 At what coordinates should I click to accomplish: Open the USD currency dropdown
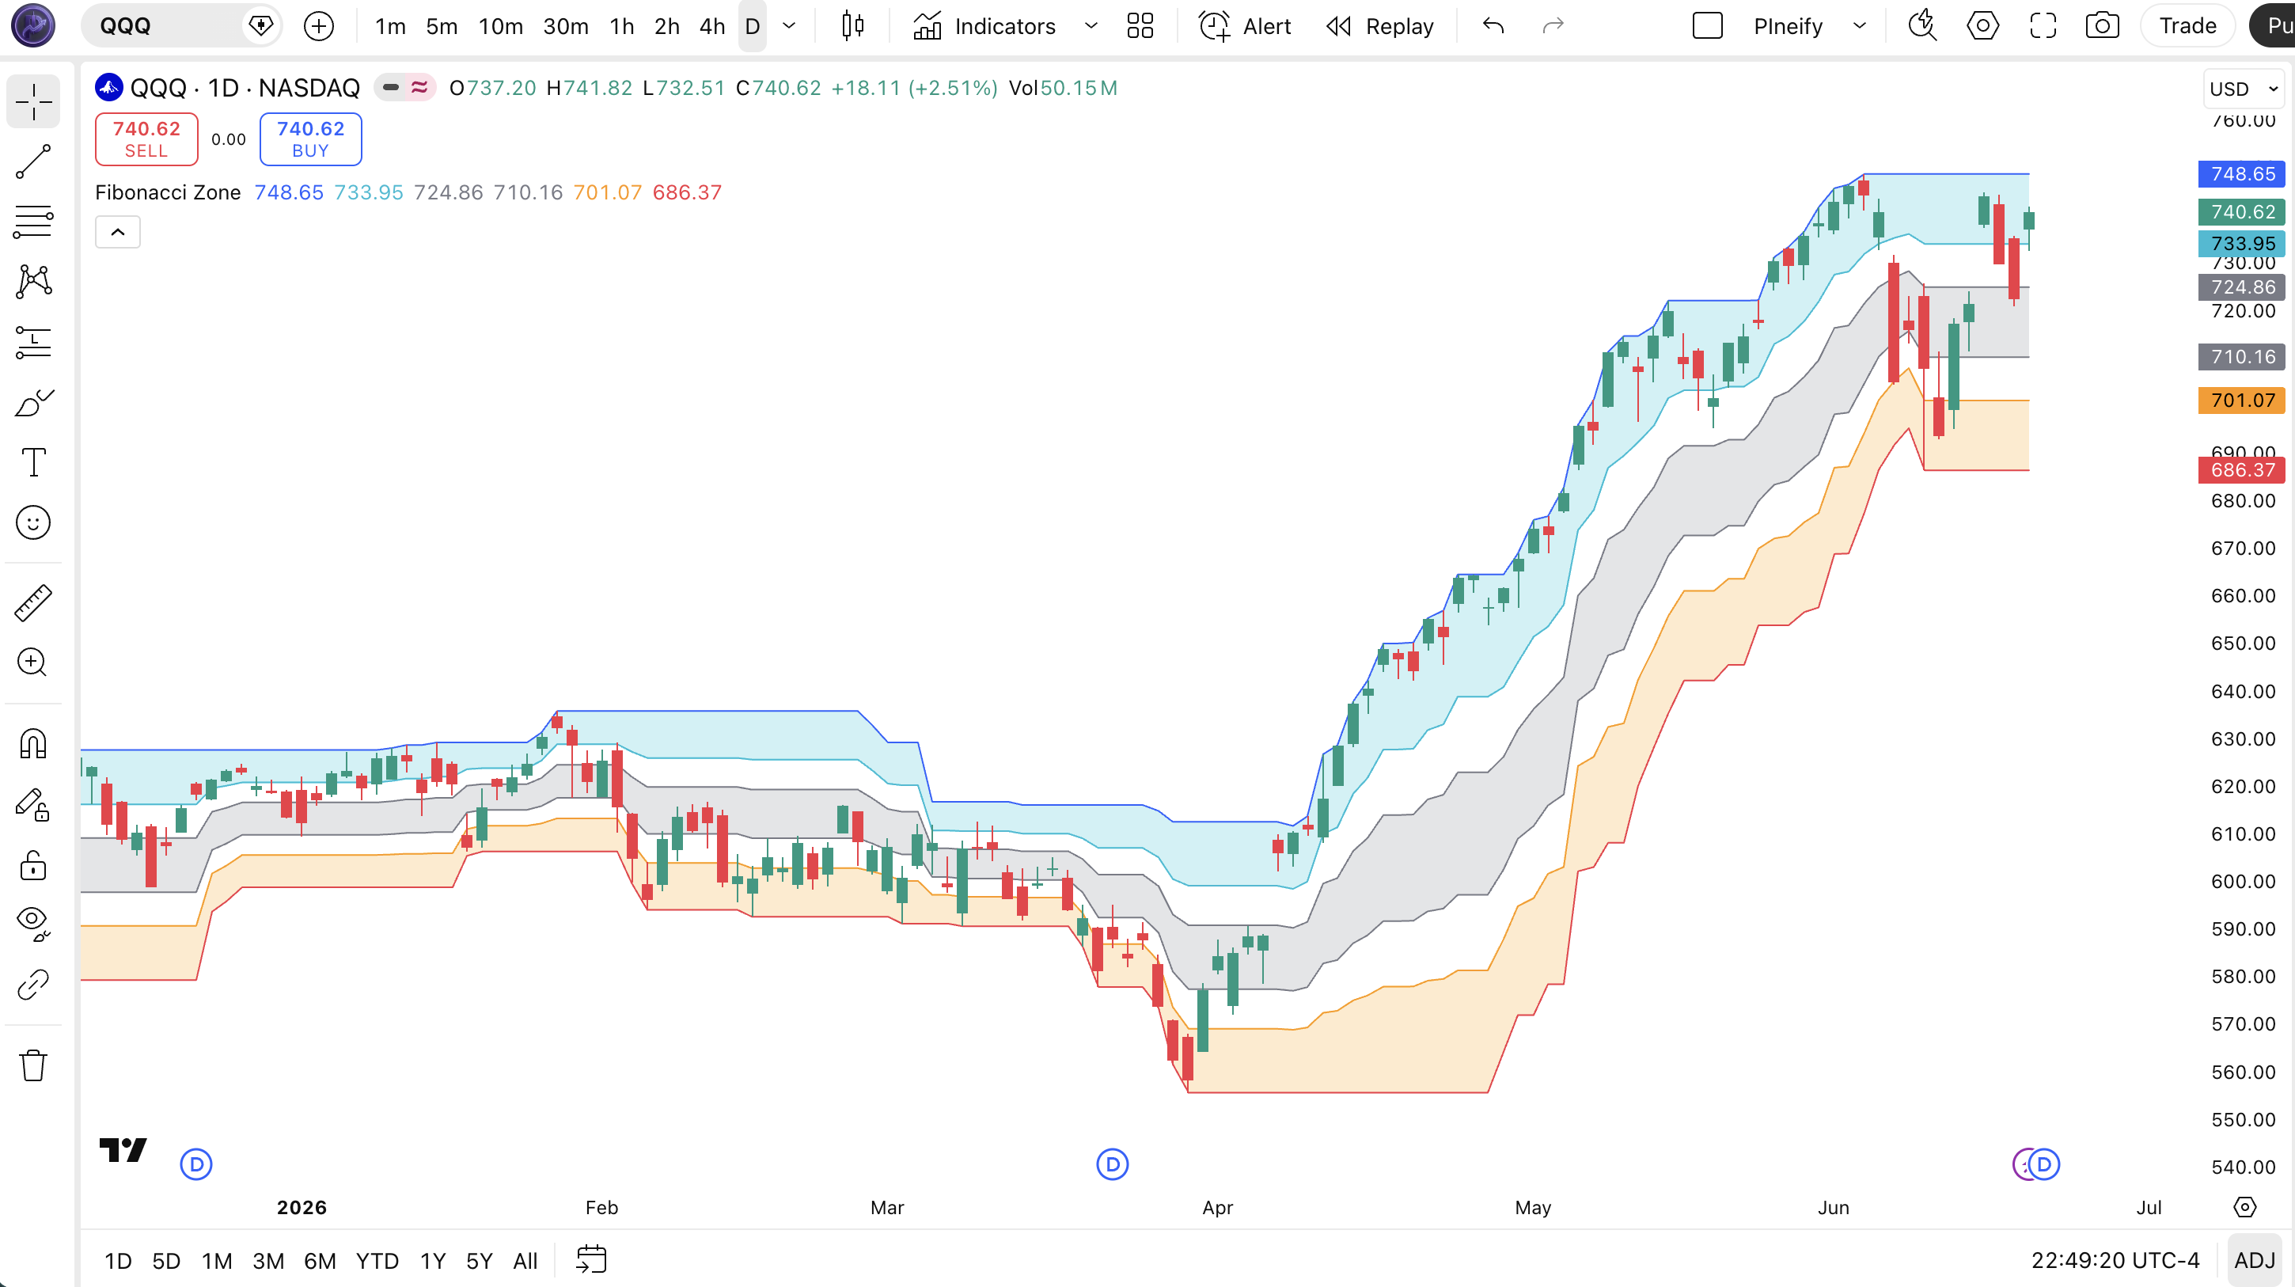coord(2244,89)
